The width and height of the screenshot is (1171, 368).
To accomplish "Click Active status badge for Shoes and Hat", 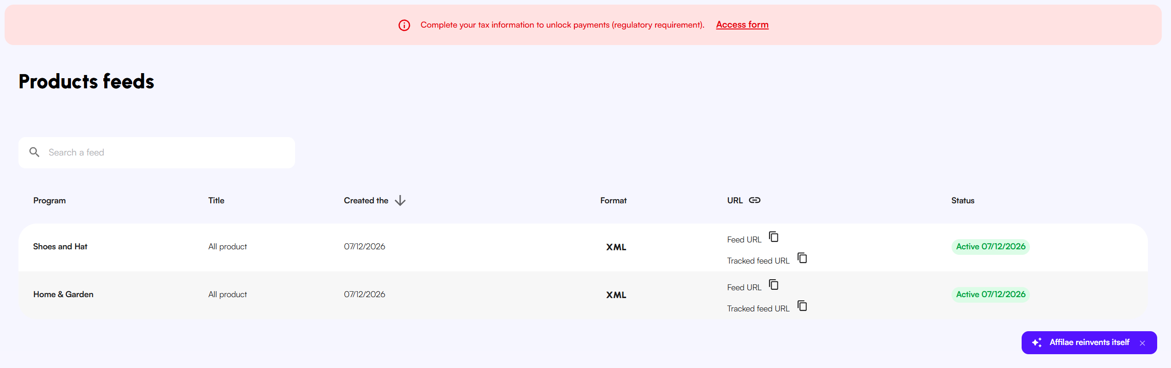I will click(x=991, y=247).
